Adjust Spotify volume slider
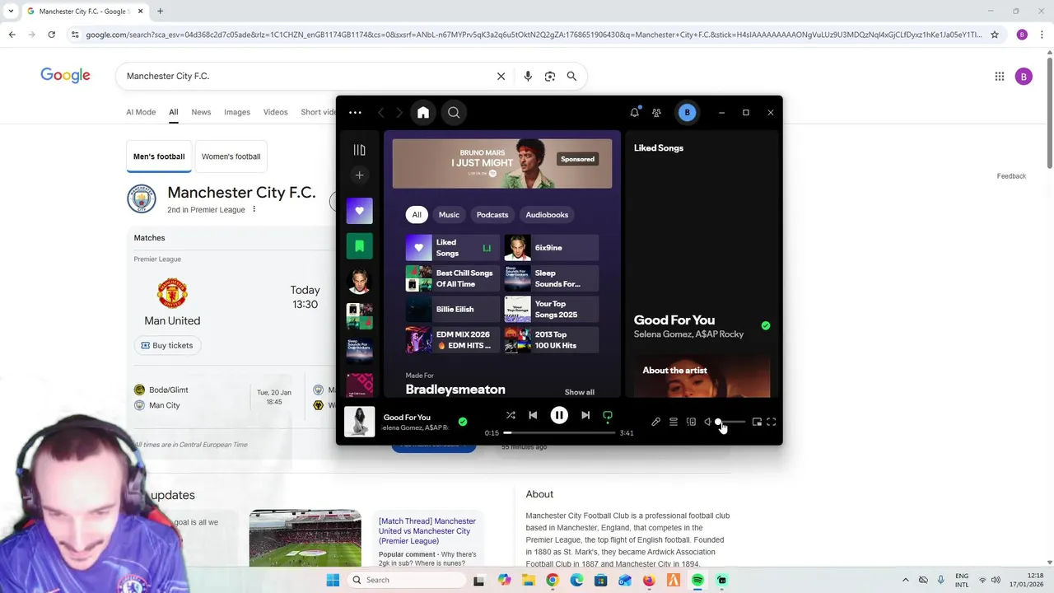Image resolution: width=1054 pixels, height=593 pixels. [730, 422]
